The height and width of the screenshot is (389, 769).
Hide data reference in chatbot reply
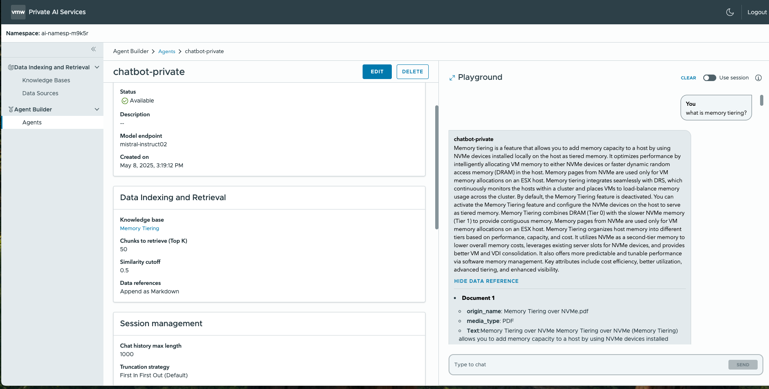click(x=486, y=281)
